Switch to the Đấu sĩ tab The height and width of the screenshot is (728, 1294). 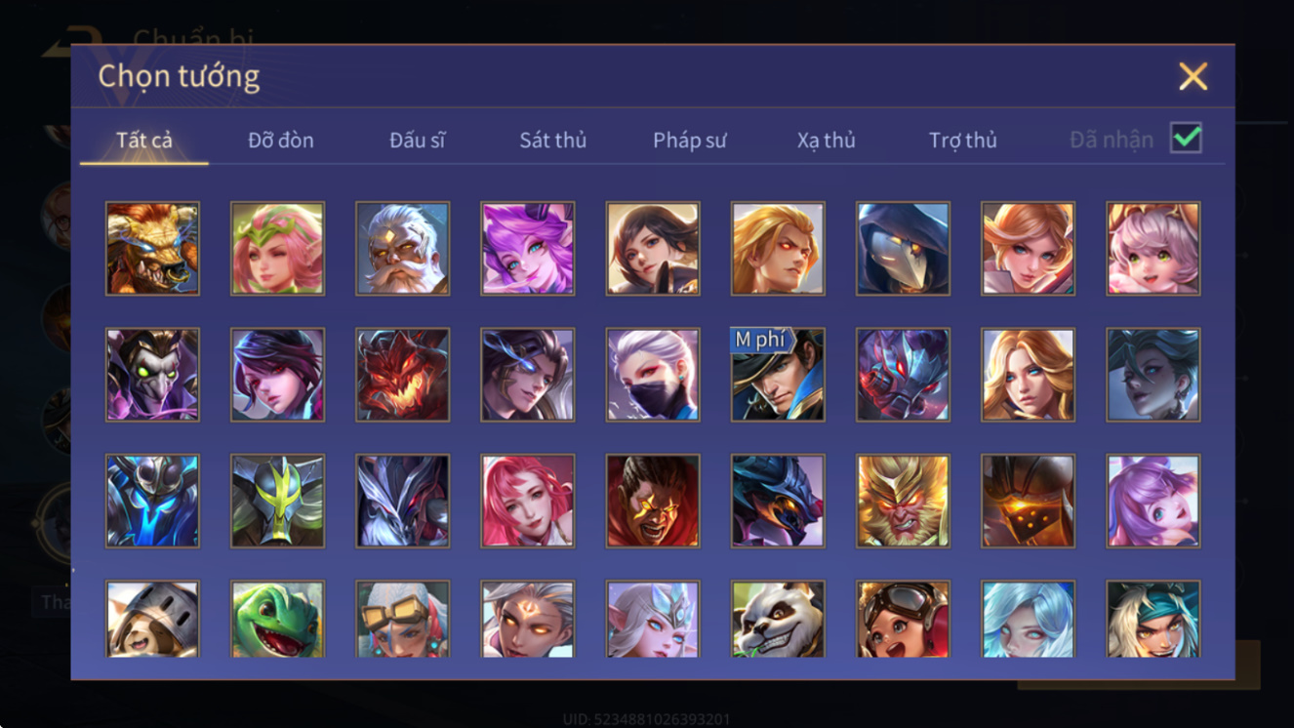point(417,140)
